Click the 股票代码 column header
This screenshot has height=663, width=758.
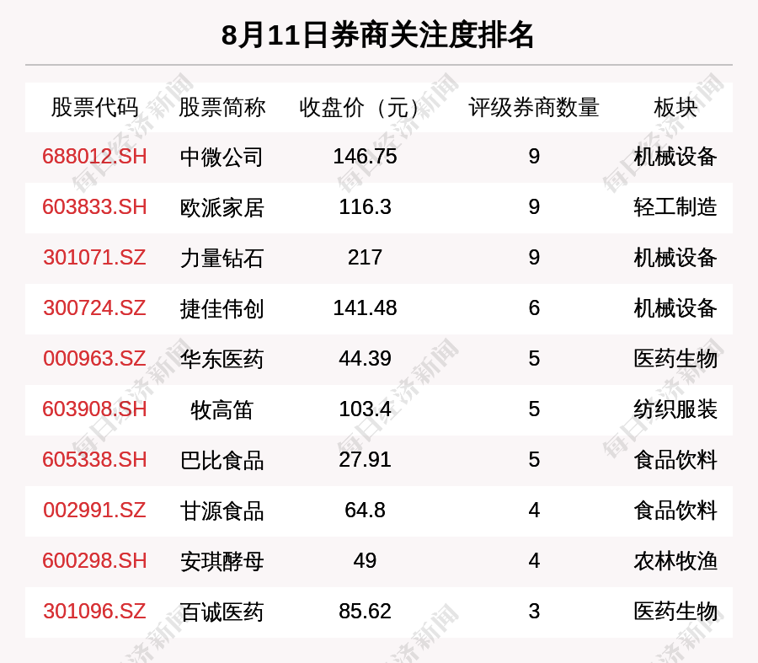click(94, 107)
